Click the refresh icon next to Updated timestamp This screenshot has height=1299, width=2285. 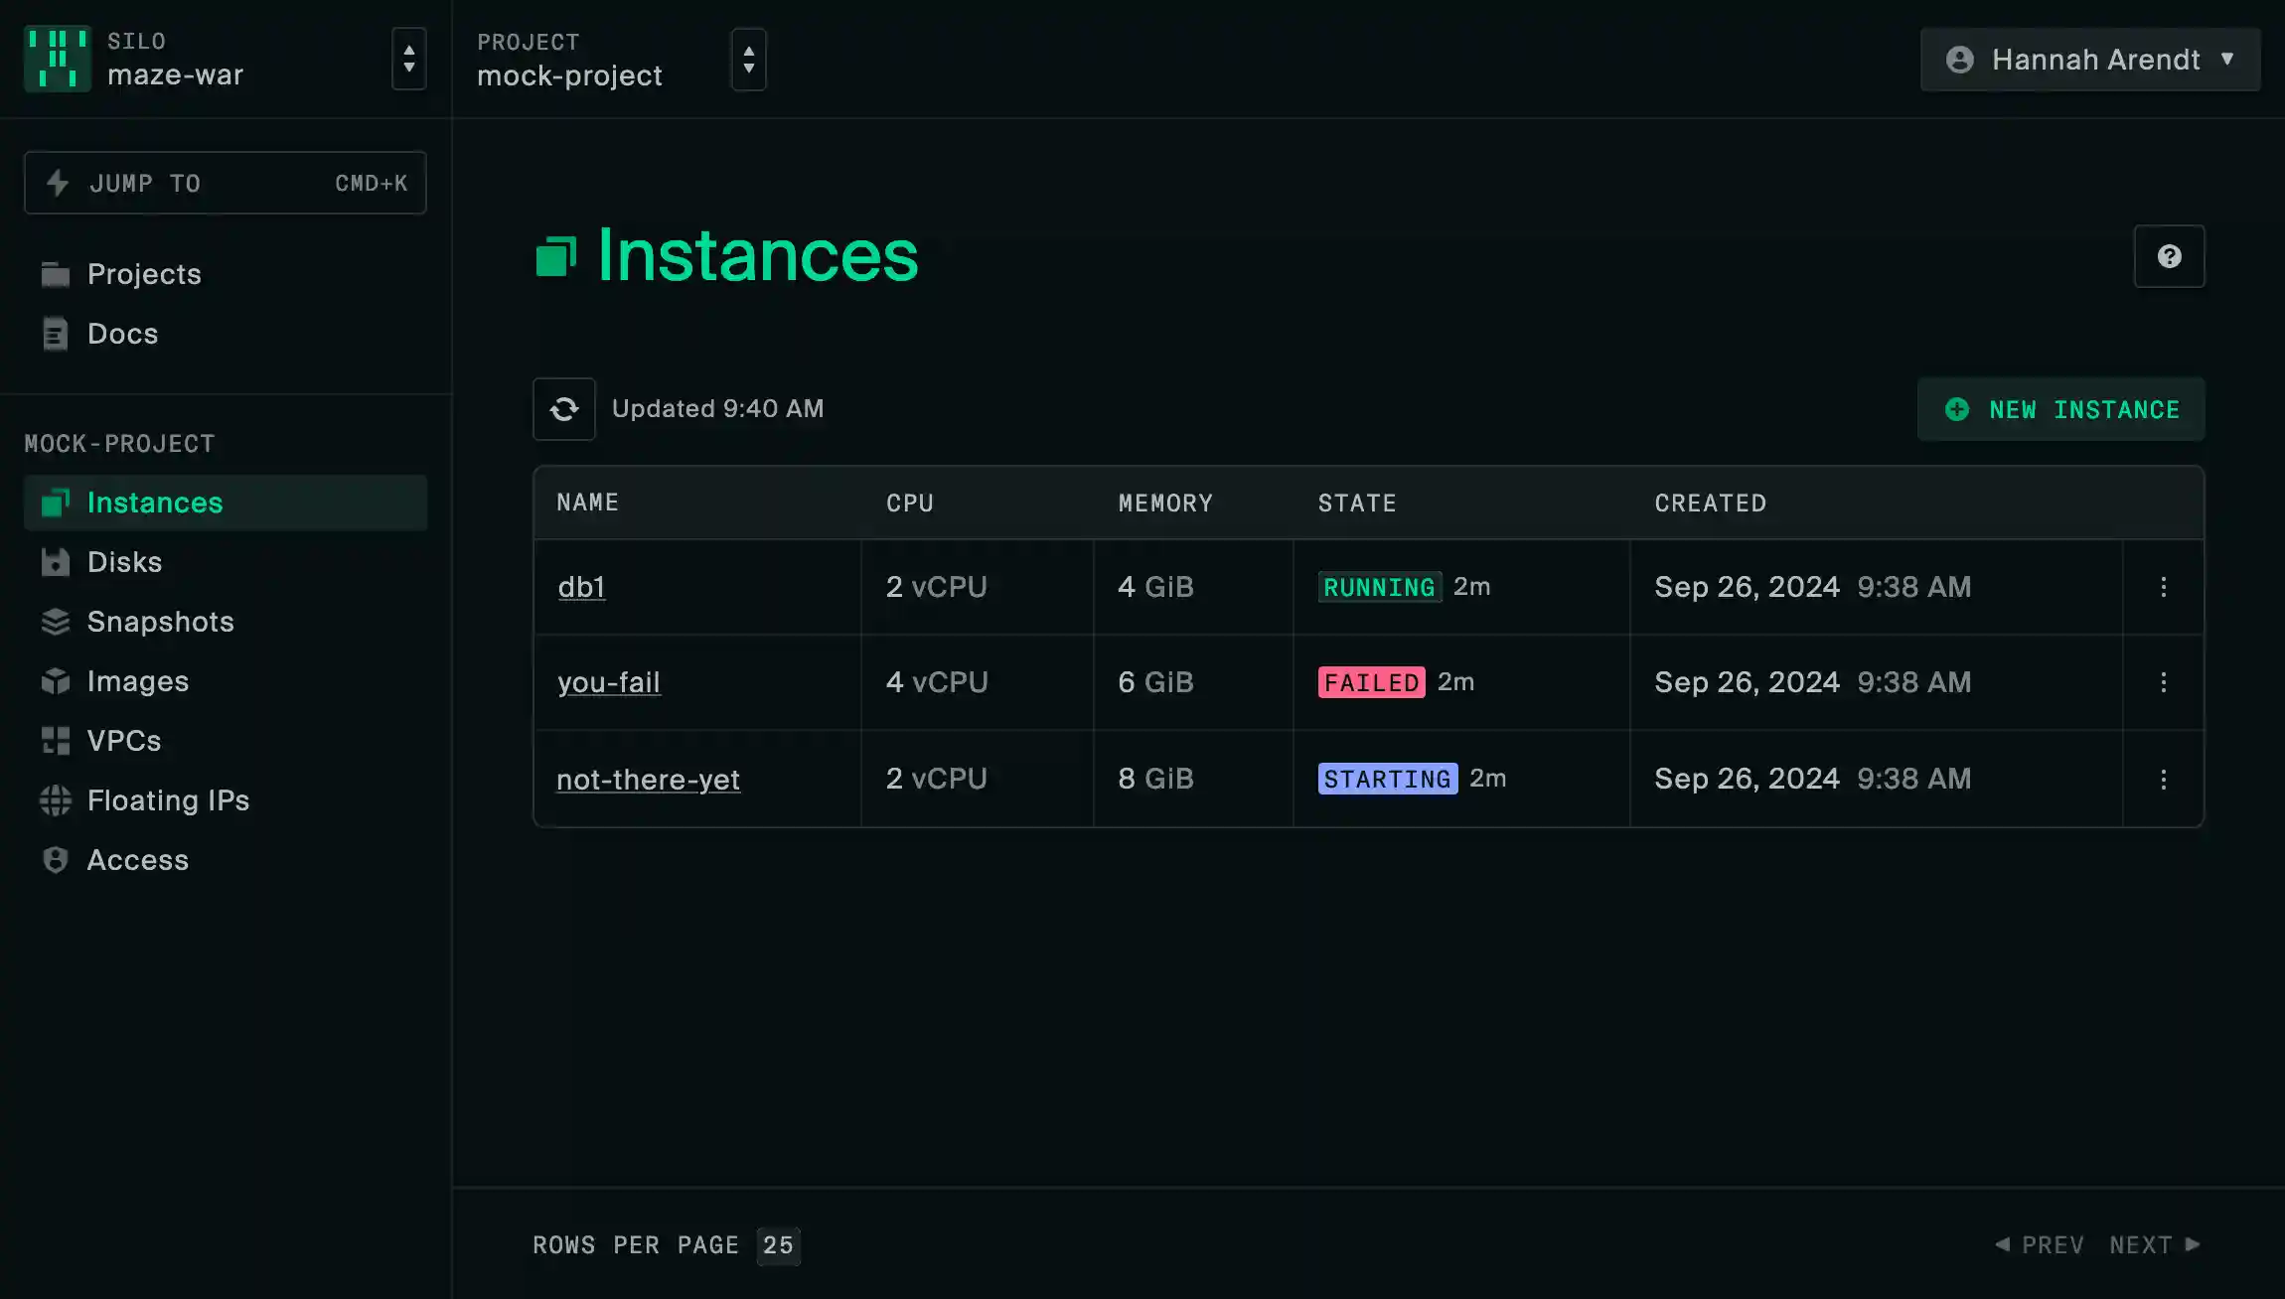click(563, 408)
